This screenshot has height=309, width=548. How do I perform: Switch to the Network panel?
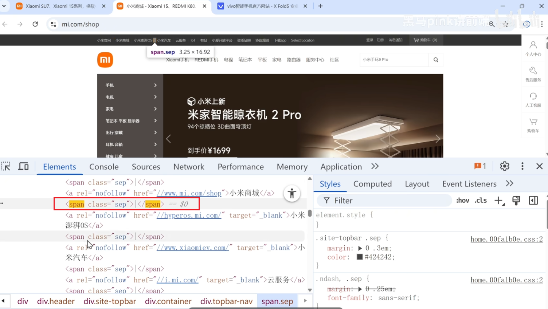click(189, 167)
